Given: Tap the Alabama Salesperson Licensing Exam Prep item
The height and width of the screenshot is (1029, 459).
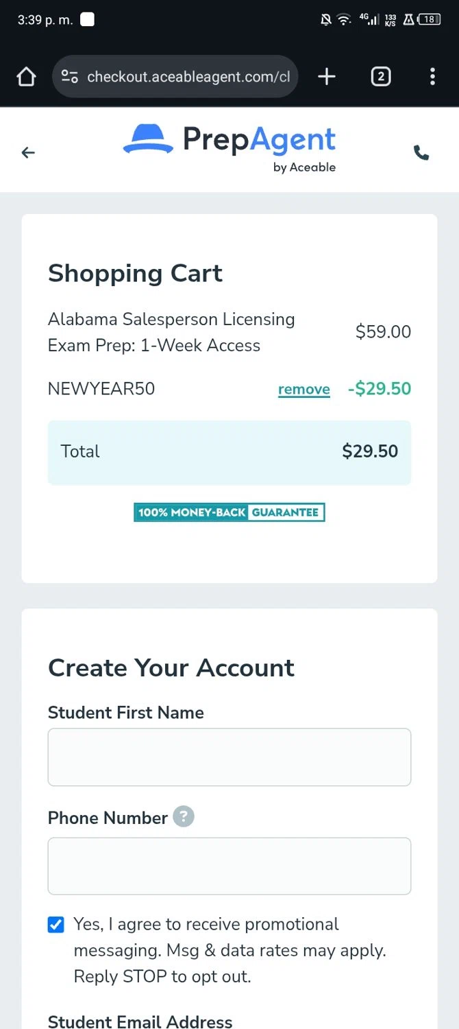Looking at the screenshot, I should pos(171,332).
